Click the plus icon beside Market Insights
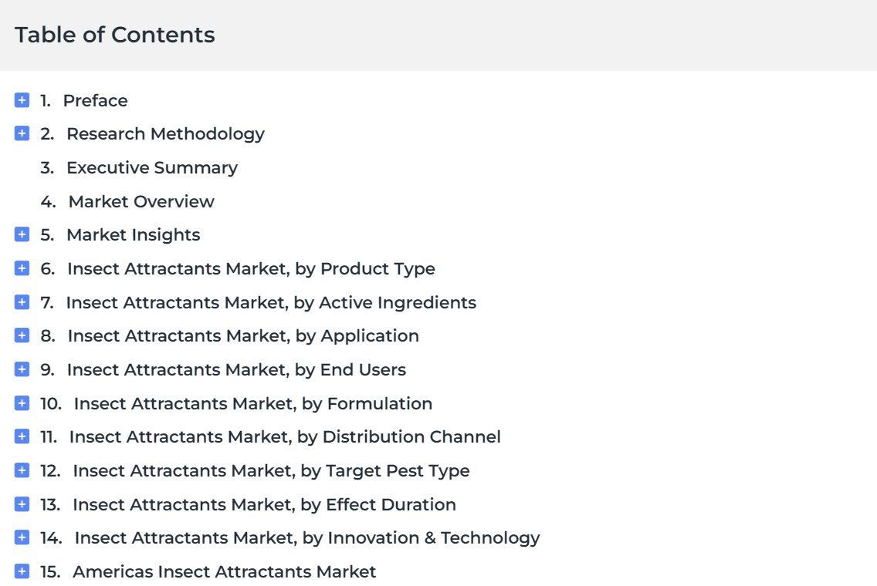The image size is (877, 586). [22, 234]
